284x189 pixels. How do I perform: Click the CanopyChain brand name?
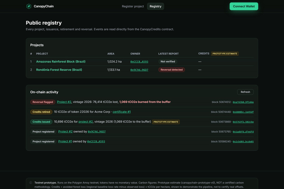tap(44, 6)
